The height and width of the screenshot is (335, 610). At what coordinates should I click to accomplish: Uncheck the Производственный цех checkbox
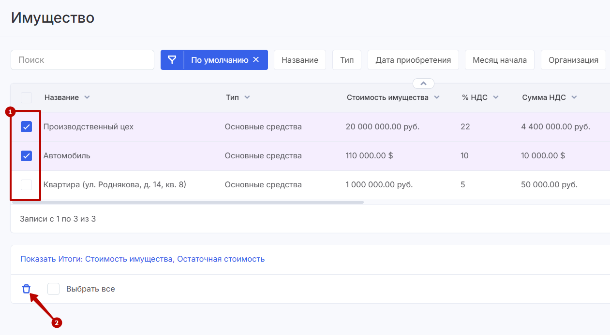click(x=27, y=127)
